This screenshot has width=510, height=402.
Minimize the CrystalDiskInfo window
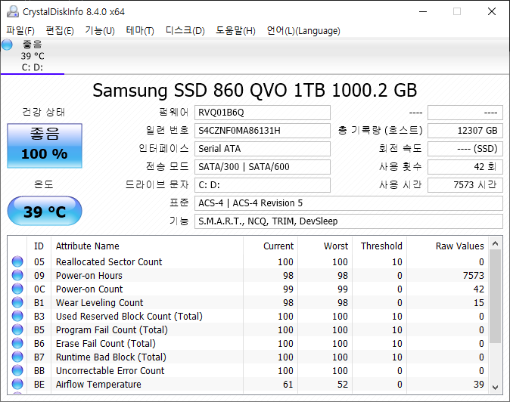click(x=423, y=11)
